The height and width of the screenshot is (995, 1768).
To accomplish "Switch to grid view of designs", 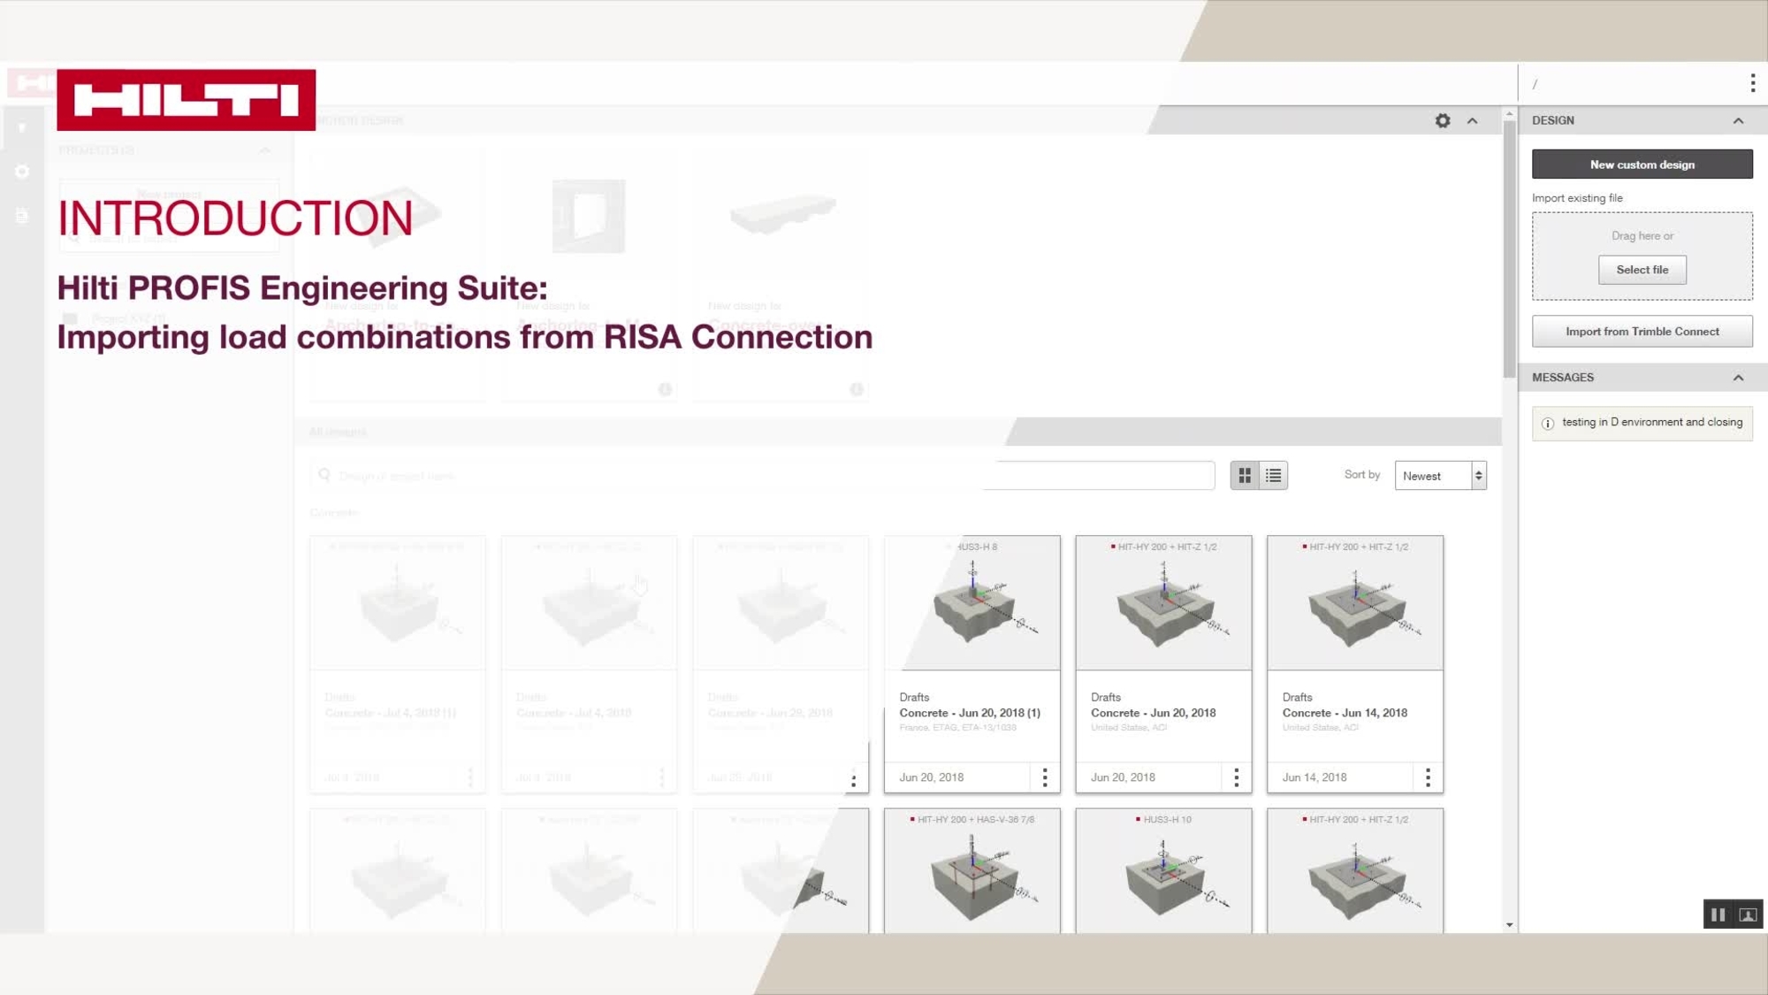I will (1245, 476).
